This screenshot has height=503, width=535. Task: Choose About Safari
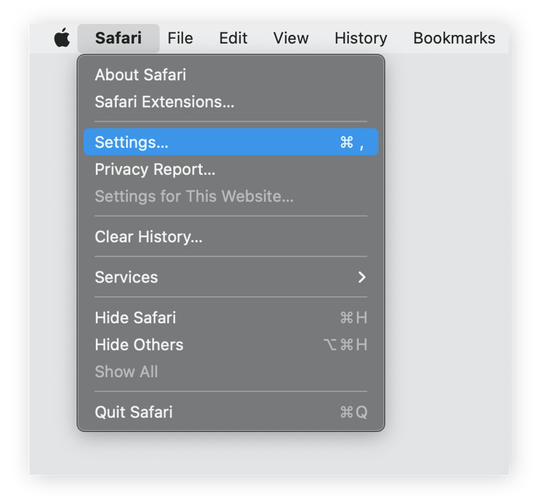tap(140, 75)
